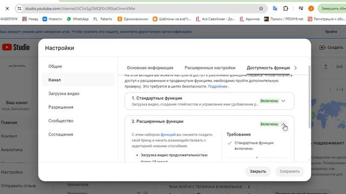
Task: Switch to Основная информация tab
Action: point(150,68)
